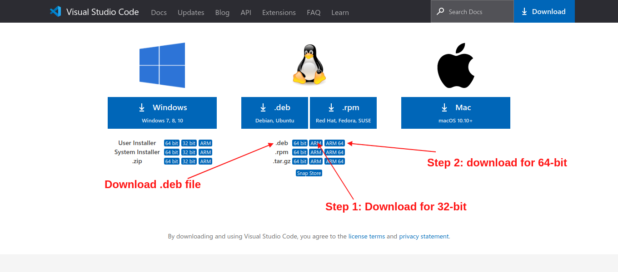This screenshot has width=618, height=272.
Task: Click the Linux penguin mascot icon
Action: click(309, 63)
